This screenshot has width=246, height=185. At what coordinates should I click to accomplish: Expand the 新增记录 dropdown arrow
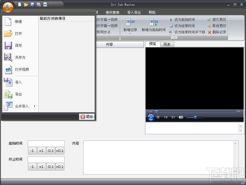(x=130, y=33)
